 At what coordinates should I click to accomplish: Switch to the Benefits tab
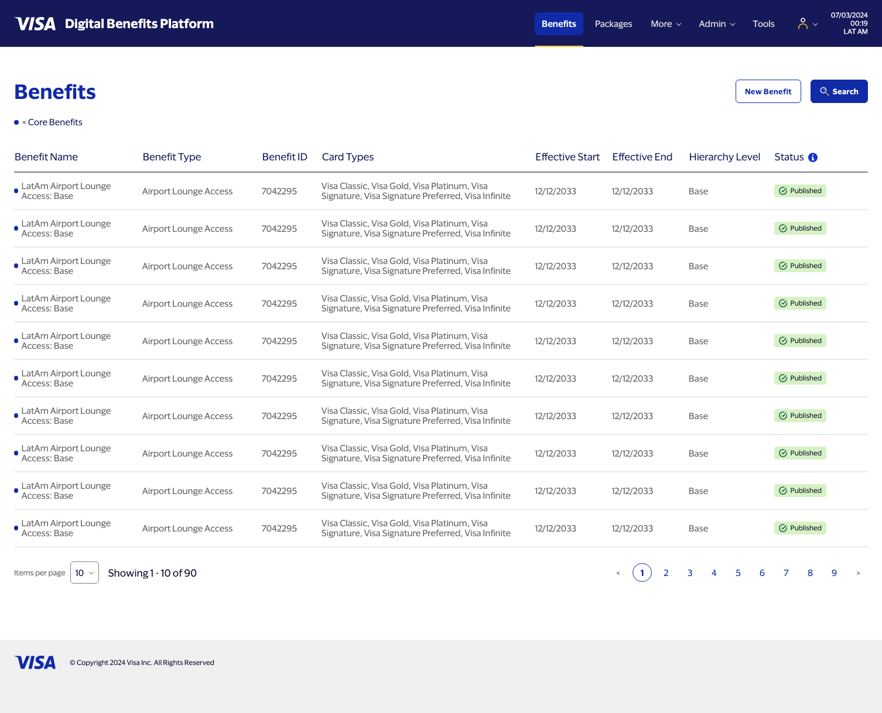point(559,24)
